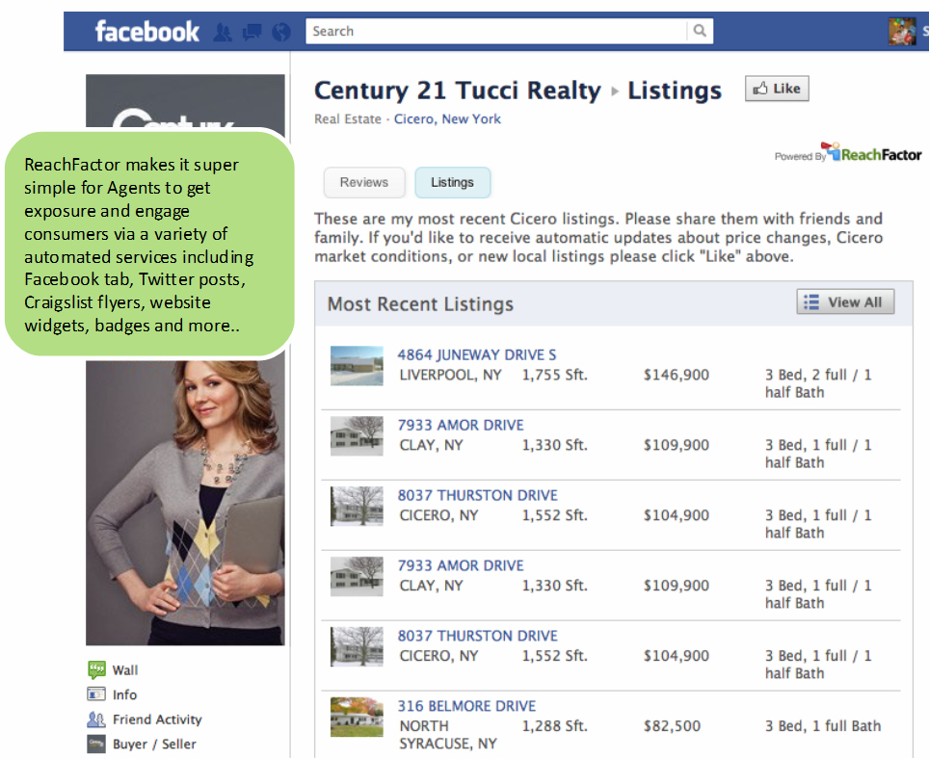Open notifications globe icon
Image resolution: width=929 pixels, height=759 pixels.
point(281,32)
